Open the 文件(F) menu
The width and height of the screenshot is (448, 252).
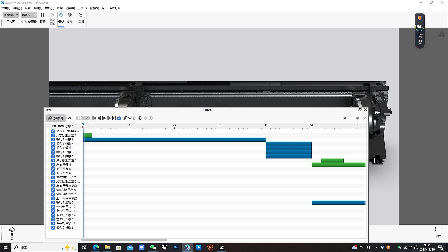coord(6,8)
